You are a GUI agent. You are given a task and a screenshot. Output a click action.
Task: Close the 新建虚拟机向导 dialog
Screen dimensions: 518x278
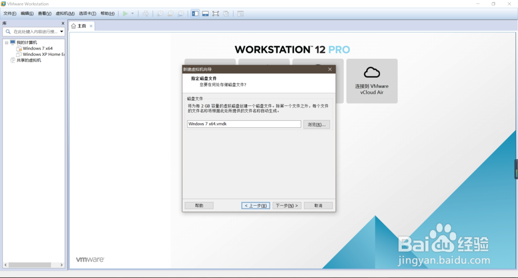point(329,69)
